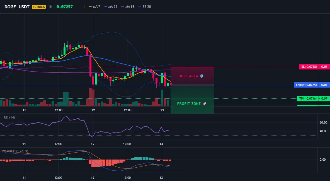
Task: Click the MACD (12, 26, 9) indicator label
Action: click(x=16, y=151)
